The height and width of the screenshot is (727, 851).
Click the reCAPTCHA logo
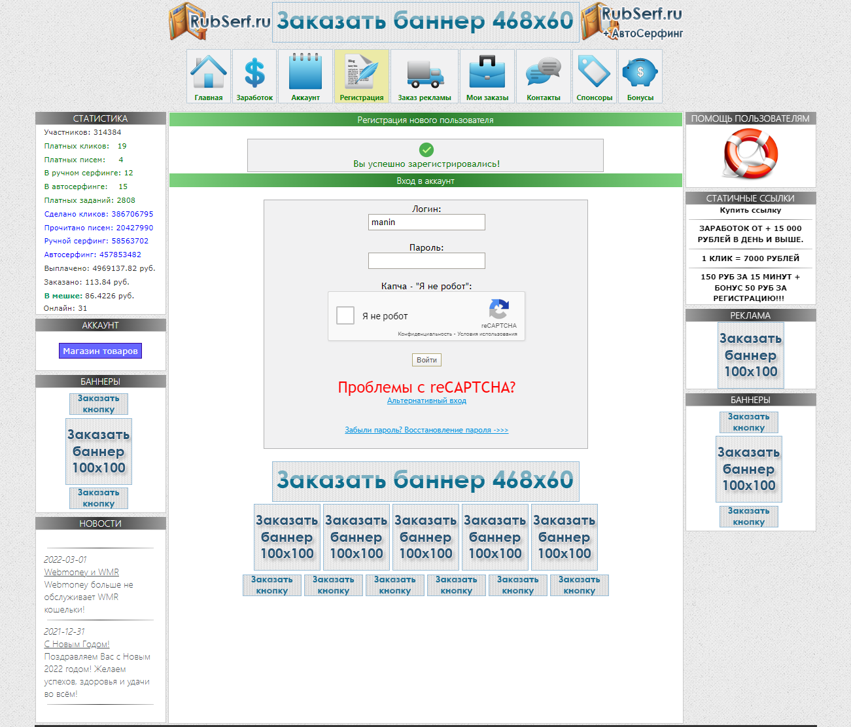[499, 310]
